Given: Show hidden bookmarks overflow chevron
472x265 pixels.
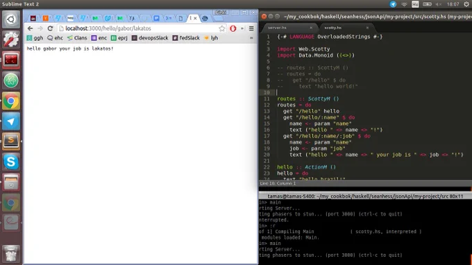Looking at the screenshot, I should [x=251, y=38].
